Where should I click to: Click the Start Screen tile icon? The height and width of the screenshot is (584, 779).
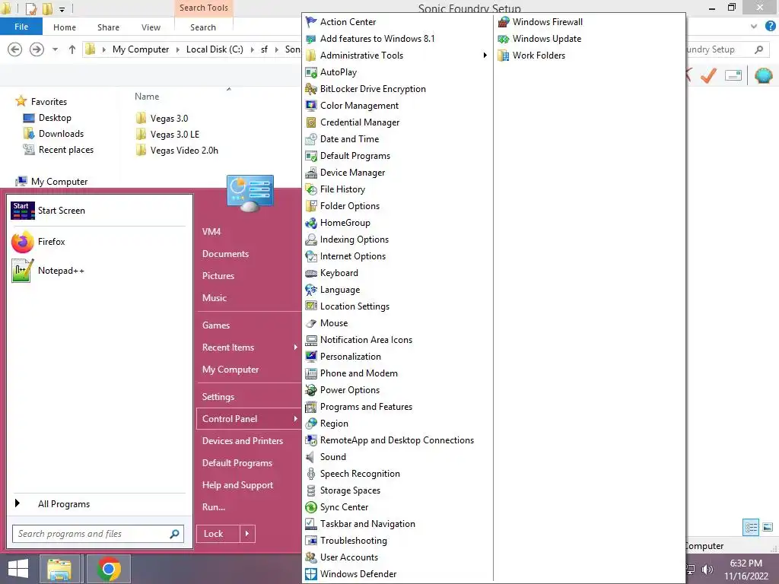pyautogui.click(x=23, y=211)
